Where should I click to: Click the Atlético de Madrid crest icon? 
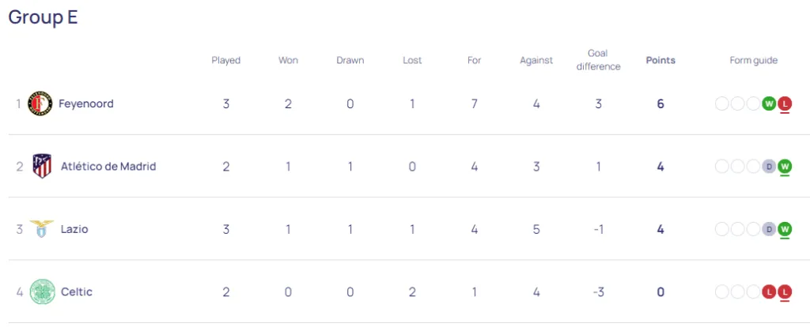click(42, 166)
